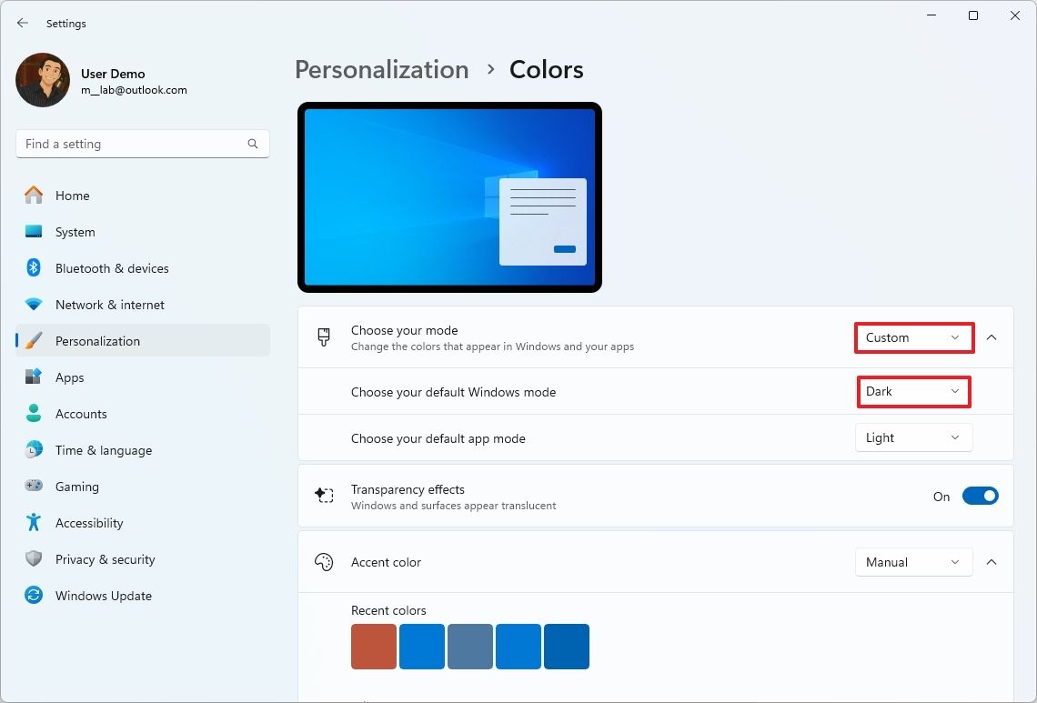
Task: Collapse the Accent color section
Action: point(992,562)
